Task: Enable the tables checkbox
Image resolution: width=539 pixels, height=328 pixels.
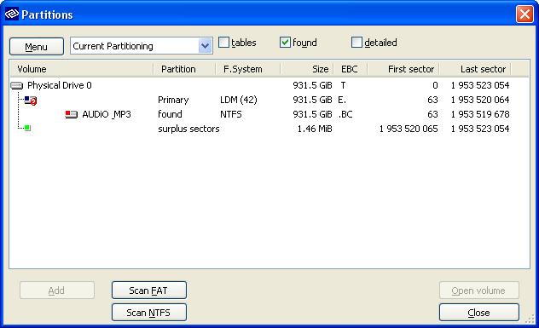Action: (223, 43)
